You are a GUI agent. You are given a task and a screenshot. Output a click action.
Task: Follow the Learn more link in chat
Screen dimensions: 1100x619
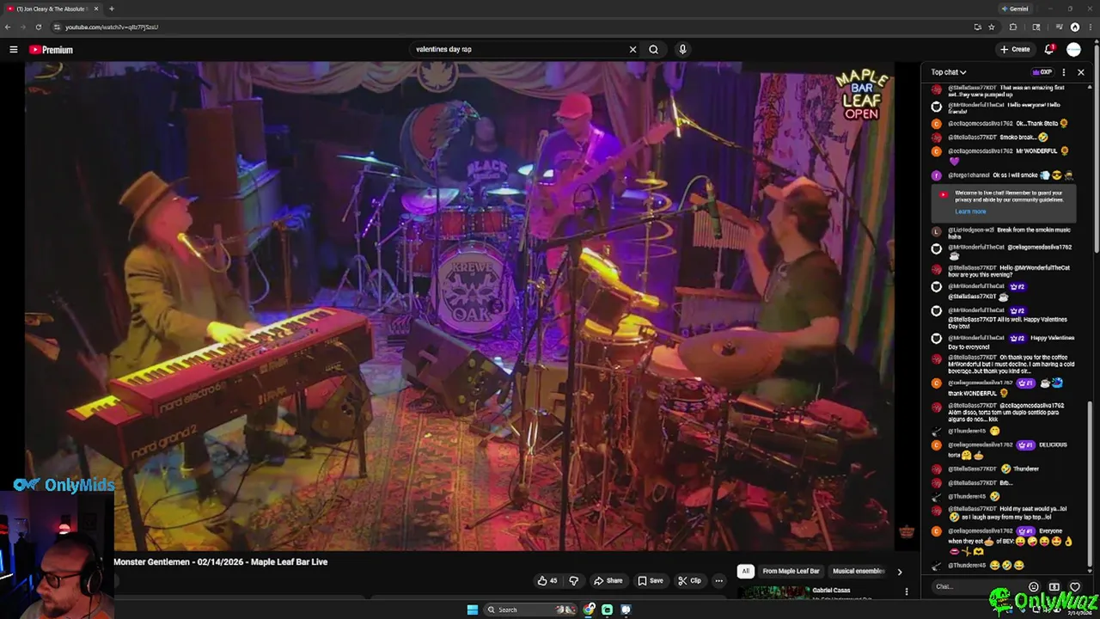(970, 211)
